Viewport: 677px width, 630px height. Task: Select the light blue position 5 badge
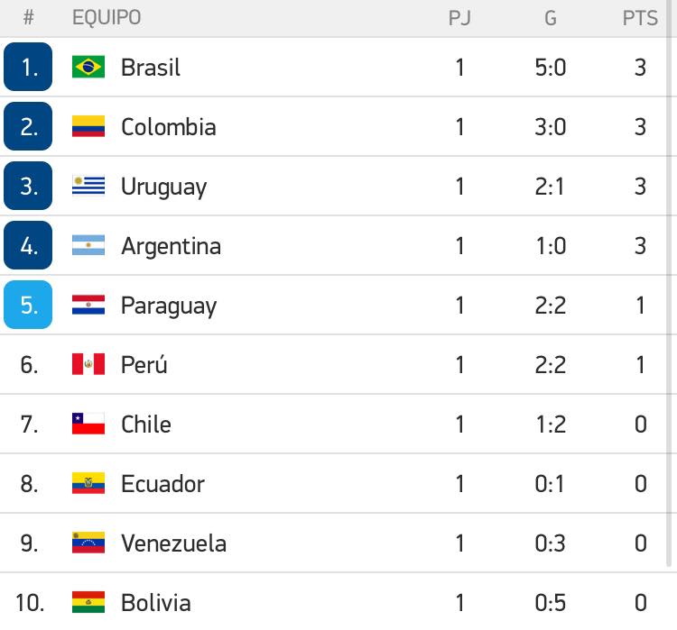(x=28, y=305)
